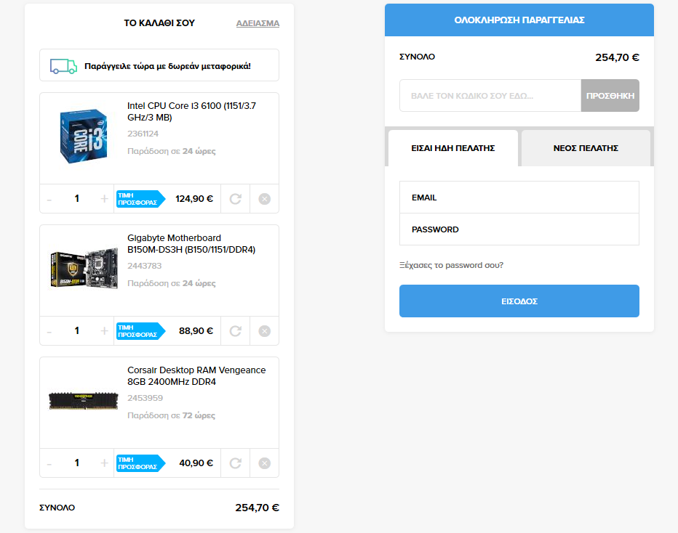
Task: Remove the Gigabyte Motherboard from cart
Action: 265,331
